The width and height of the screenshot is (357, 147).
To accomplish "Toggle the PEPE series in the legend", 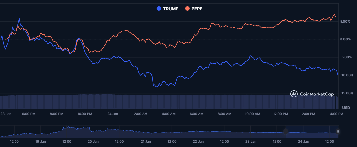I will (x=194, y=9).
